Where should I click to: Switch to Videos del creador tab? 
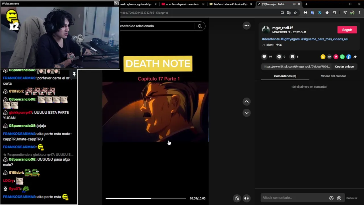click(x=333, y=76)
